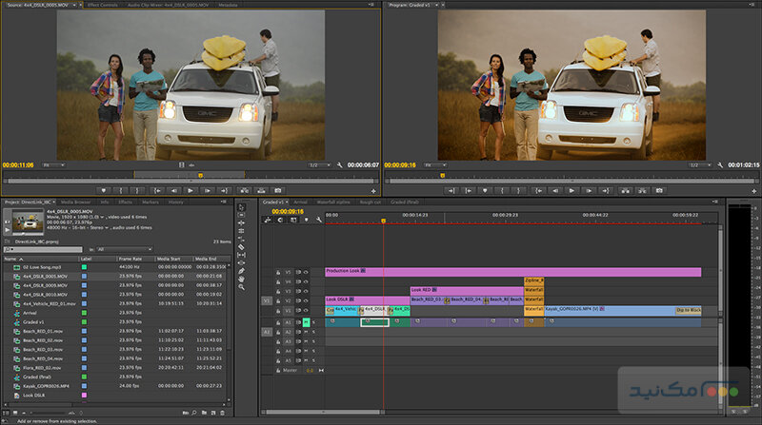
Task: Click Extract button in Program monitor
Action: pyautogui.click(x=642, y=191)
